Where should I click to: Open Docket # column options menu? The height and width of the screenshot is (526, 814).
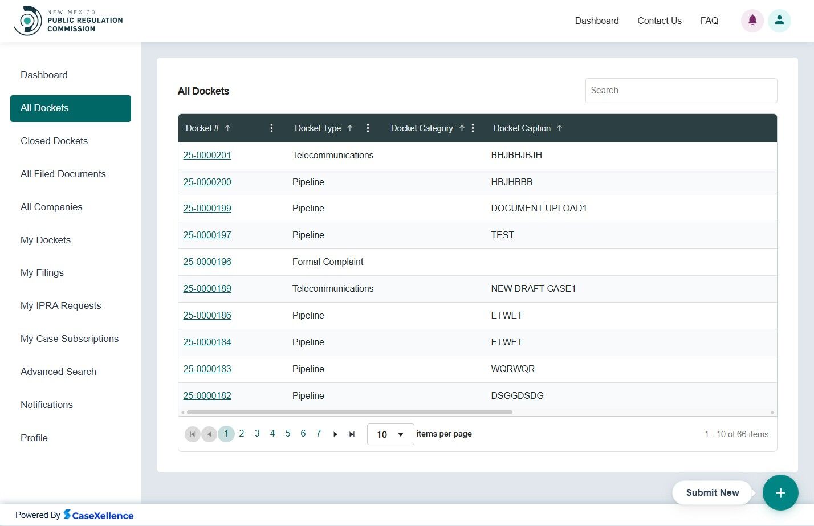[x=271, y=128]
